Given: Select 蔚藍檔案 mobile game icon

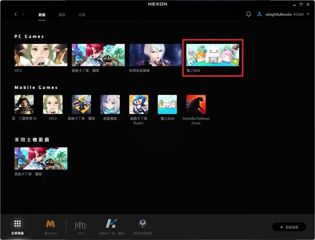Looking at the screenshot, I should coord(110,105).
